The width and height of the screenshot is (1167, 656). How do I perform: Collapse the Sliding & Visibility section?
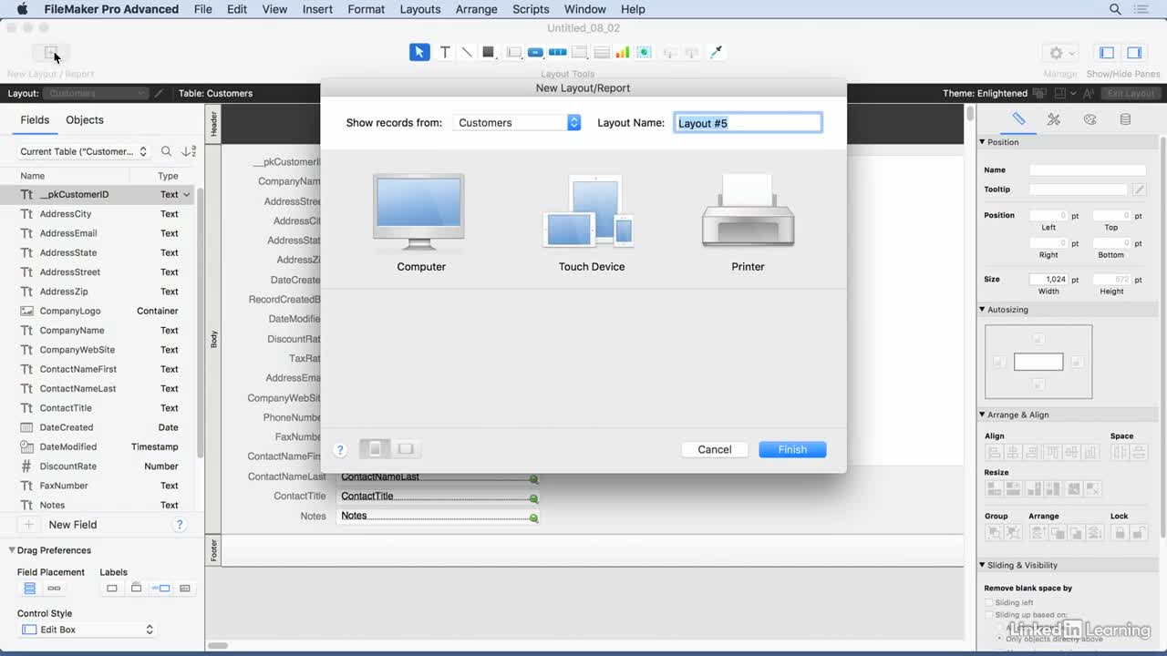coord(982,565)
